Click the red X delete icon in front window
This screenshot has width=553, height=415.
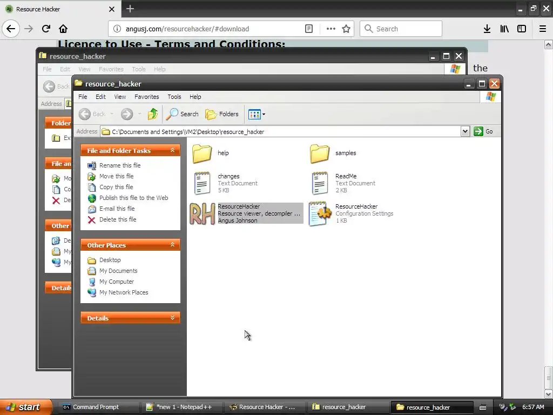click(x=92, y=220)
